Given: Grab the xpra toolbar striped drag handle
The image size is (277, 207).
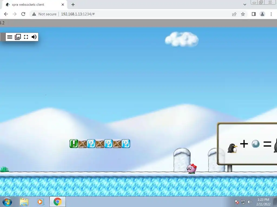Looking at the screenshot, I should click(x=3, y=37).
